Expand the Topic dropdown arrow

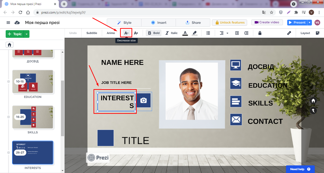27,34
